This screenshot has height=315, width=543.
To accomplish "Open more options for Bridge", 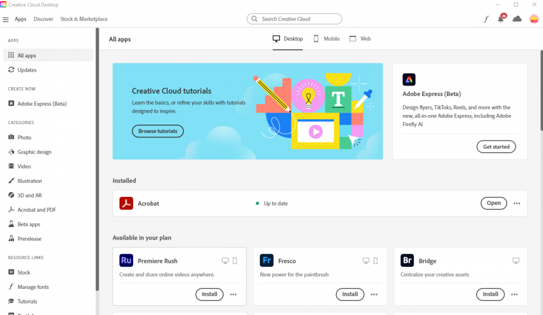I will 515,294.
